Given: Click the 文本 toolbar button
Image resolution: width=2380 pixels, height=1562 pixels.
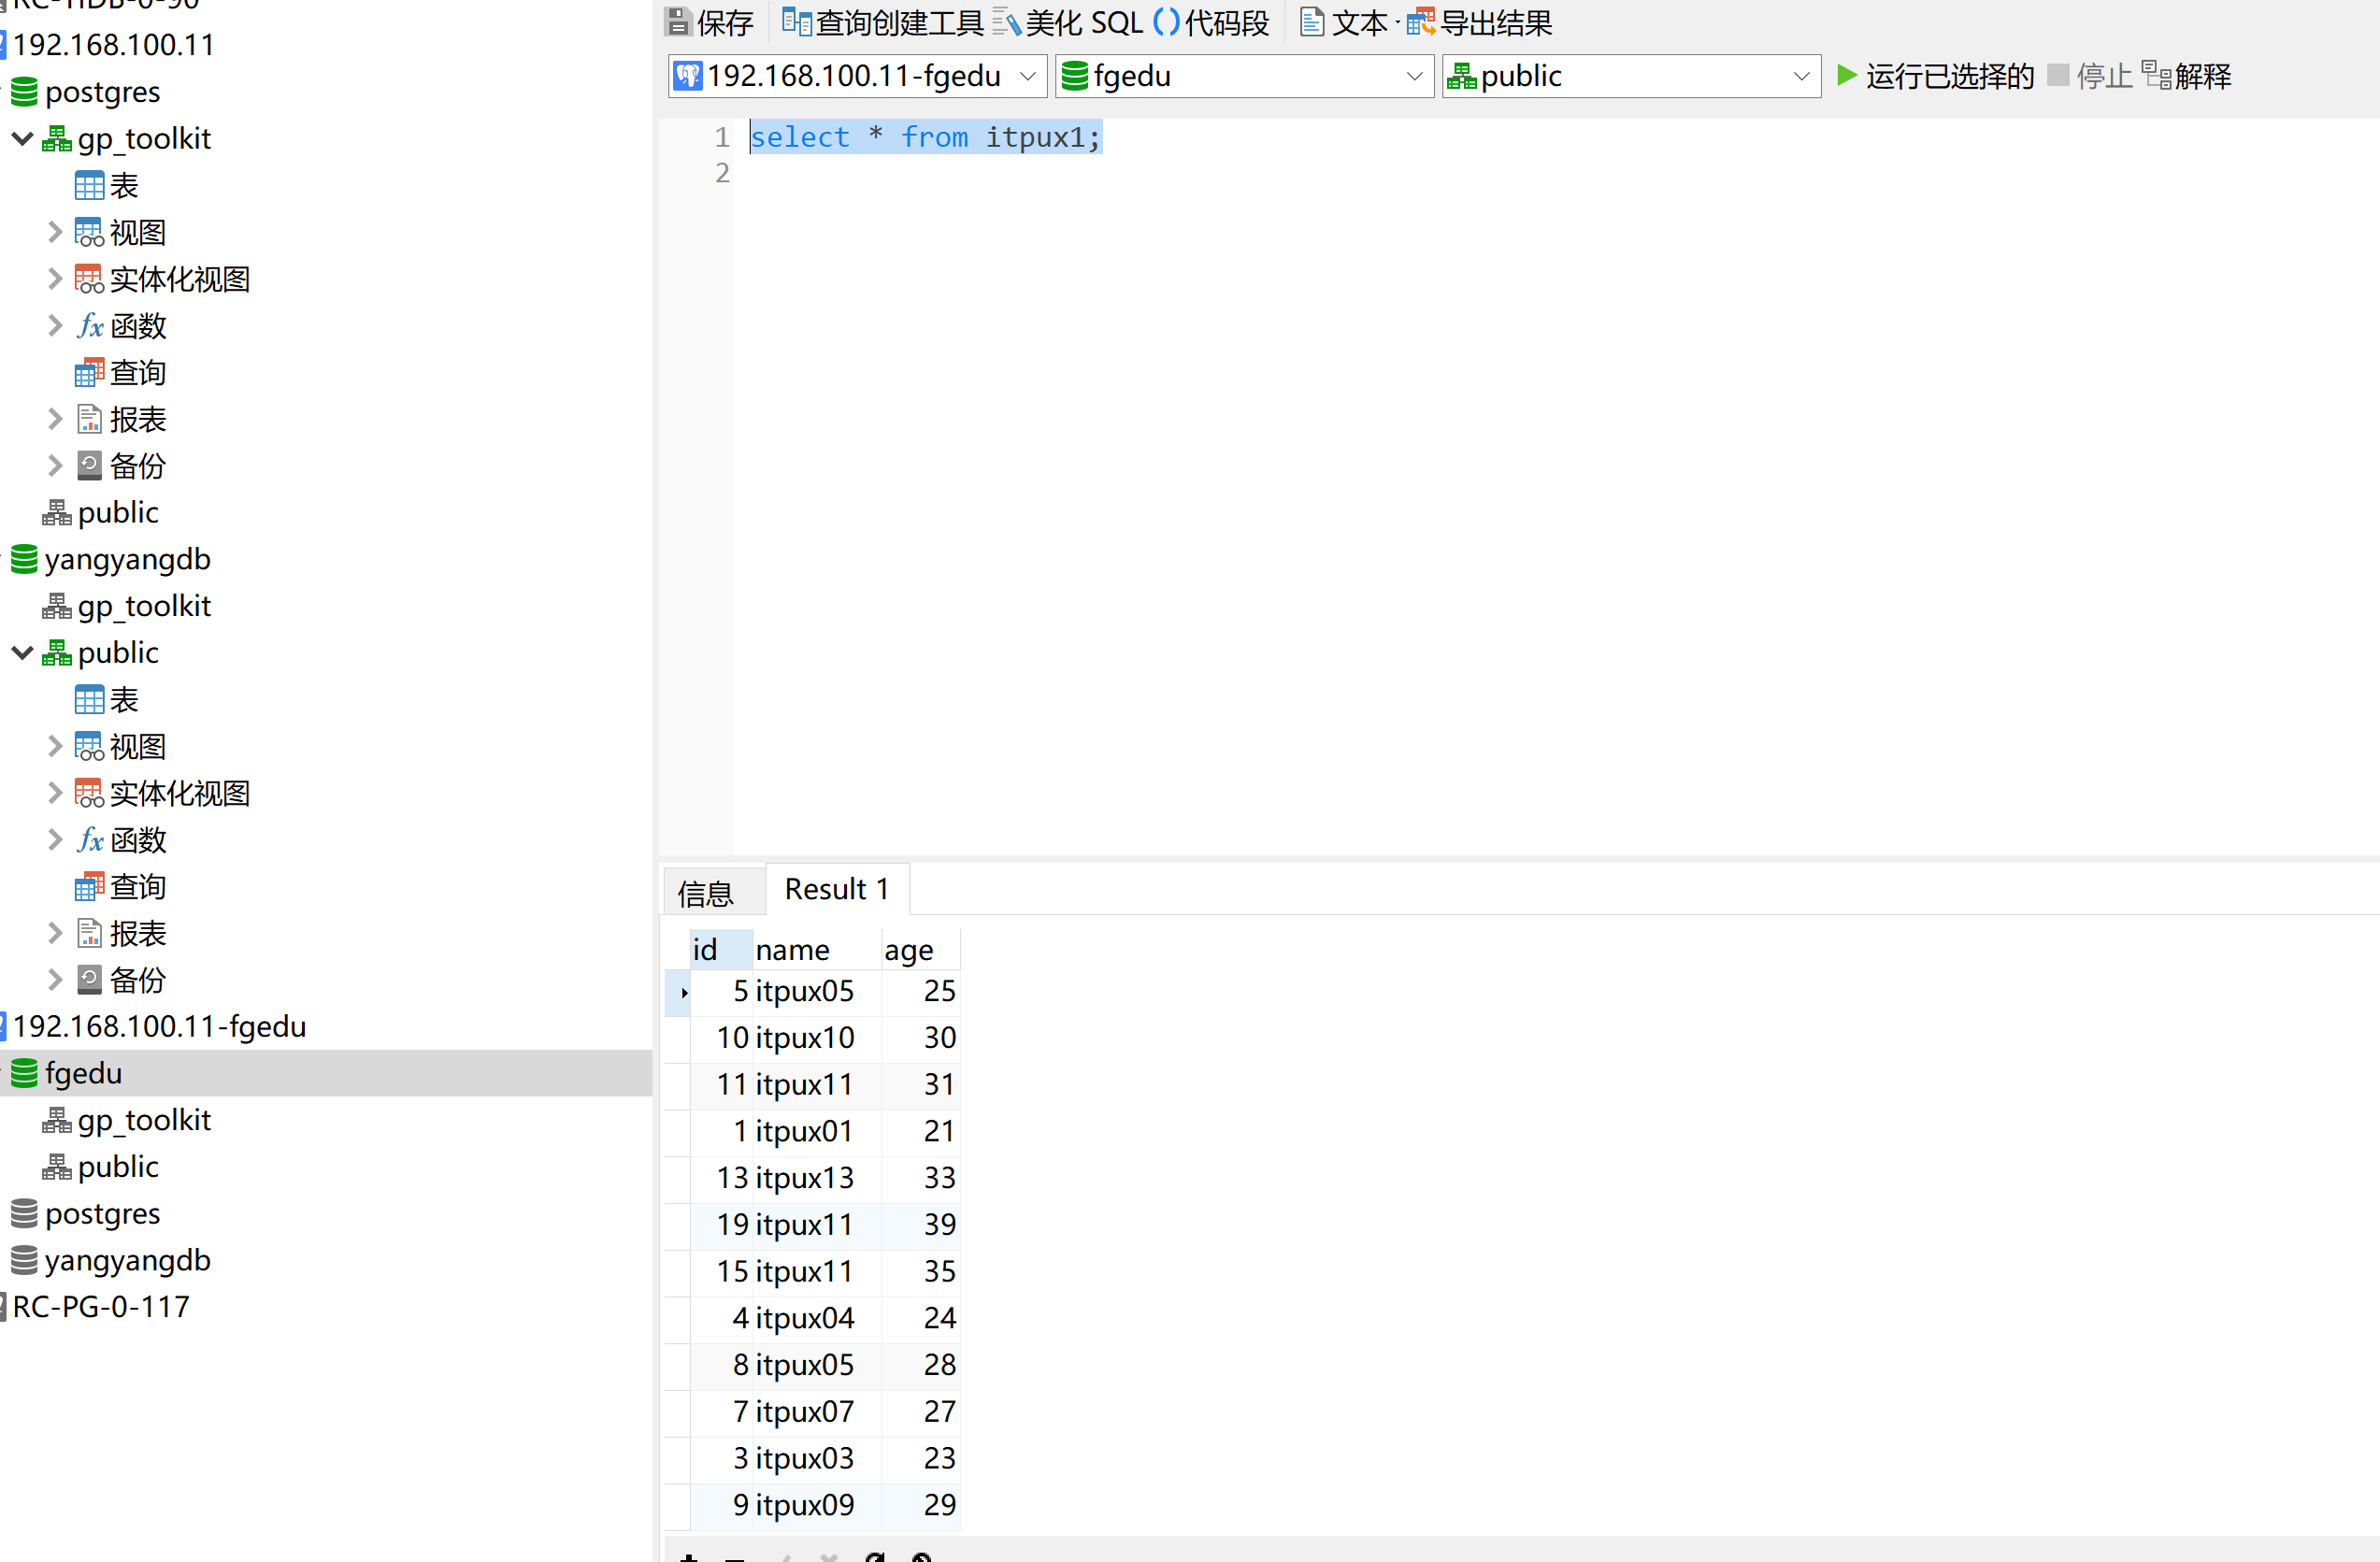Looking at the screenshot, I should [x=1343, y=22].
